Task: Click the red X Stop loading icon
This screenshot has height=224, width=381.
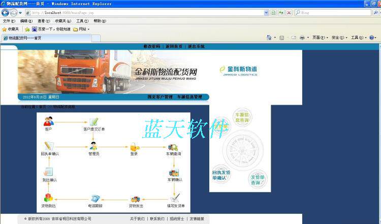Action: click(289, 13)
